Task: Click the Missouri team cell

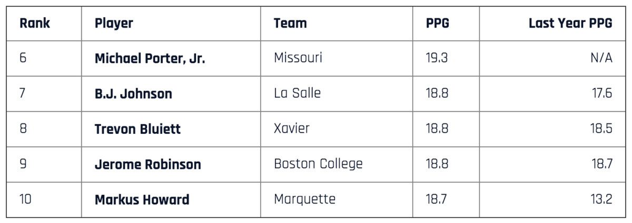Action: [298, 58]
